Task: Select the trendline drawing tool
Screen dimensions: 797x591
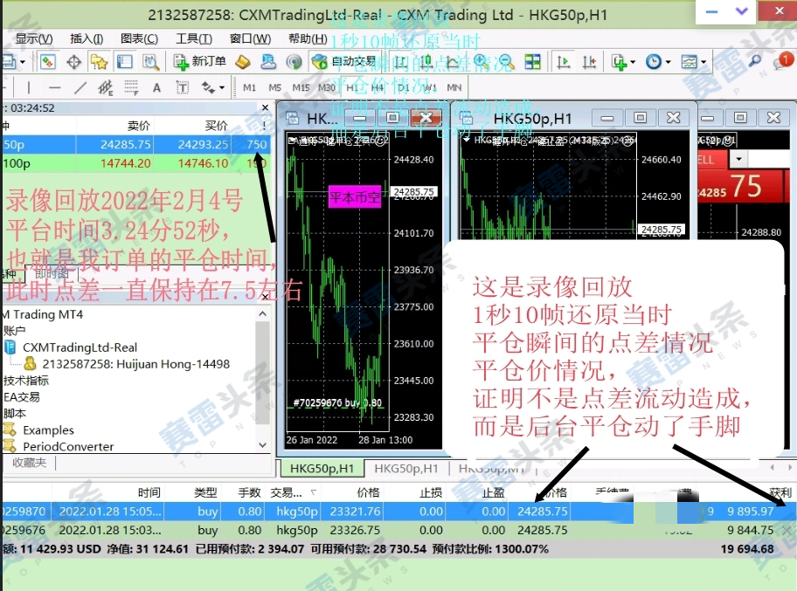Action: pyautogui.click(x=80, y=88)
